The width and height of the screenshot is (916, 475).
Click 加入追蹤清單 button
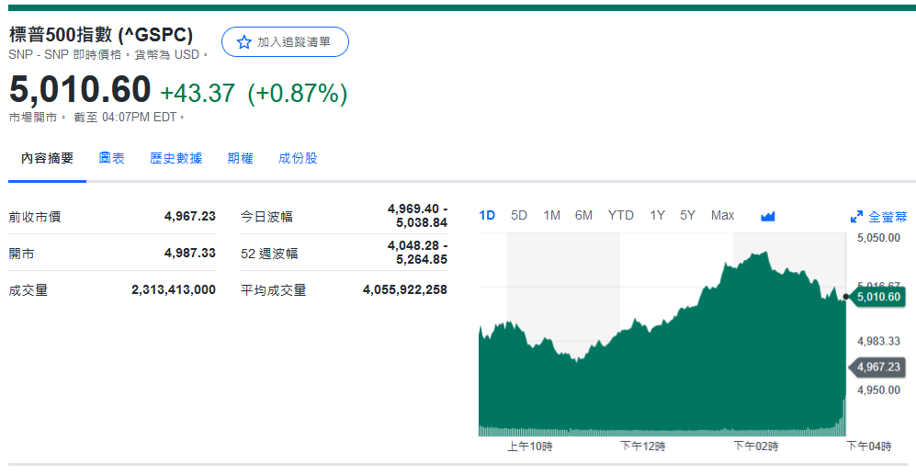click(x=285, y=42)
